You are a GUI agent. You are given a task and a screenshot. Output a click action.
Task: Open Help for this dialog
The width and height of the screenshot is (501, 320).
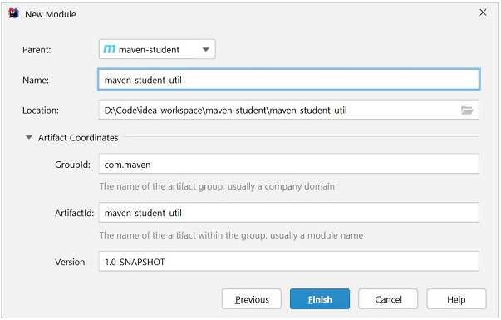[x=456, y=299]
